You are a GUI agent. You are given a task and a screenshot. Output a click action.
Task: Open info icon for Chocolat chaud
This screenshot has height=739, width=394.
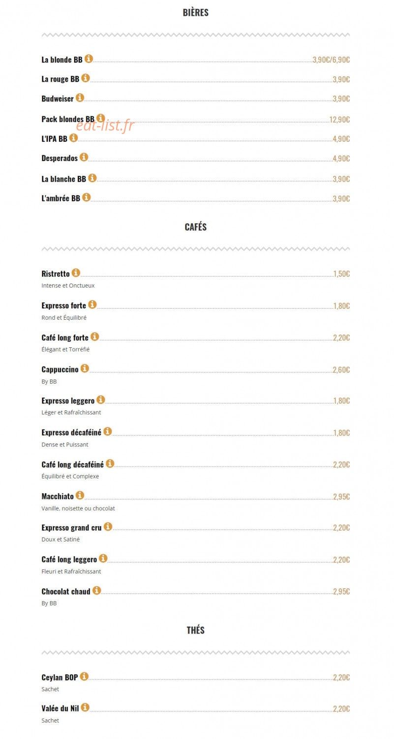pos(96,590)
